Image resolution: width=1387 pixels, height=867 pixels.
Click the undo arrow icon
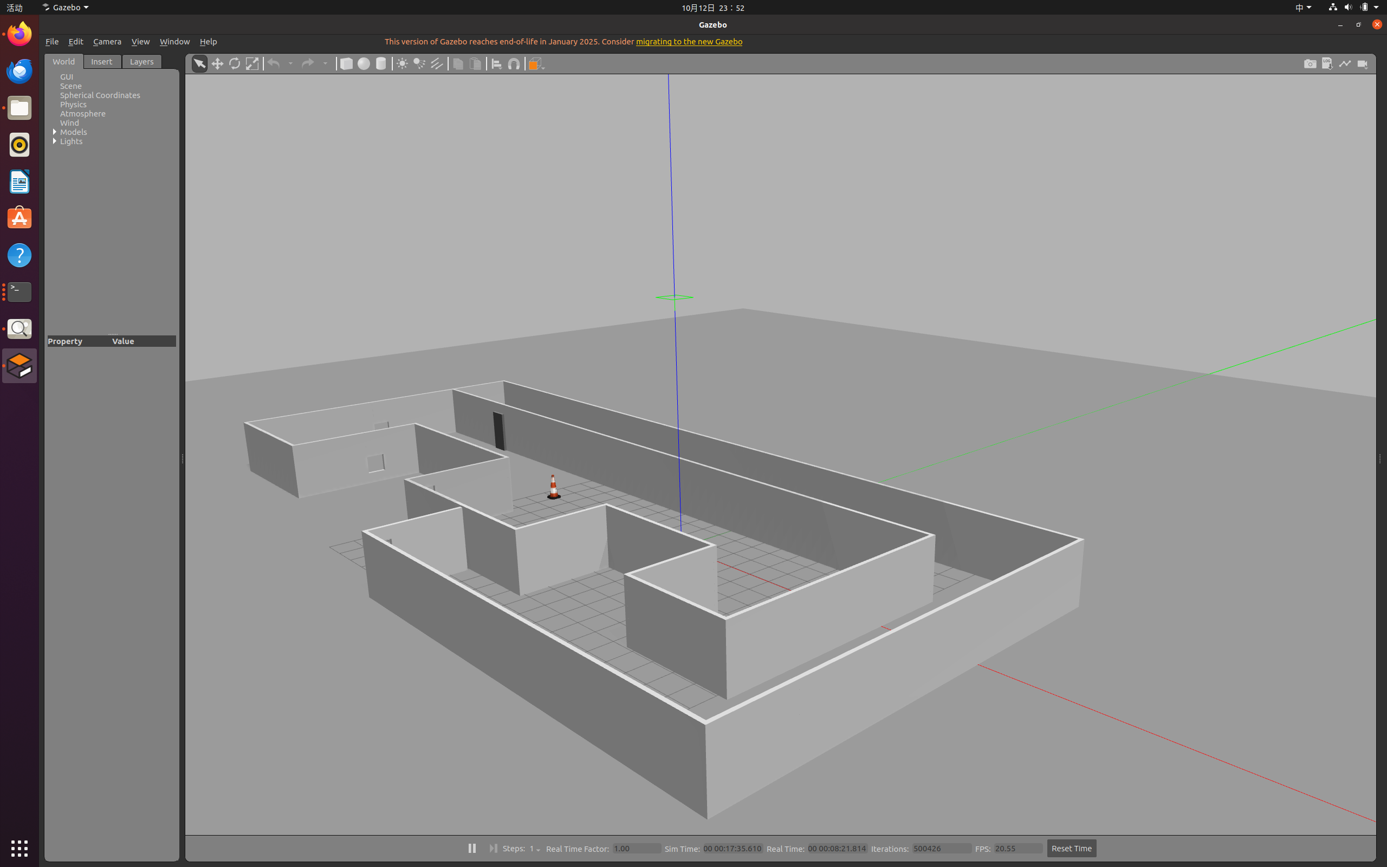(274, 63)
